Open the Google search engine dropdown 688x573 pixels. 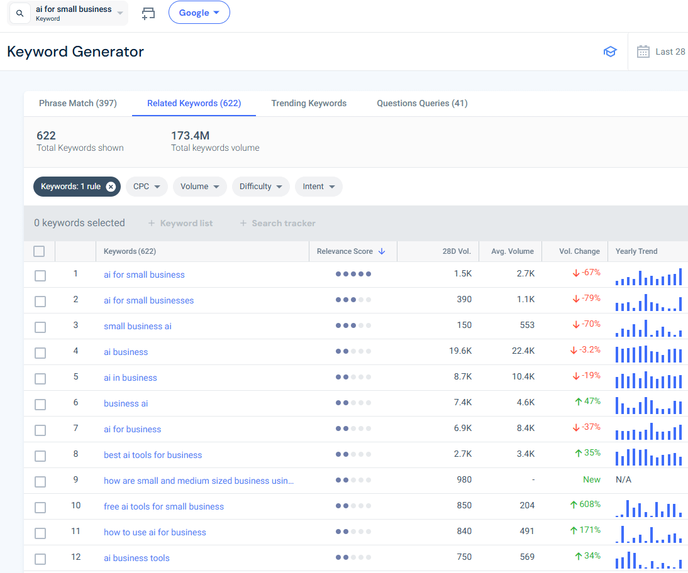coord(199,12)
